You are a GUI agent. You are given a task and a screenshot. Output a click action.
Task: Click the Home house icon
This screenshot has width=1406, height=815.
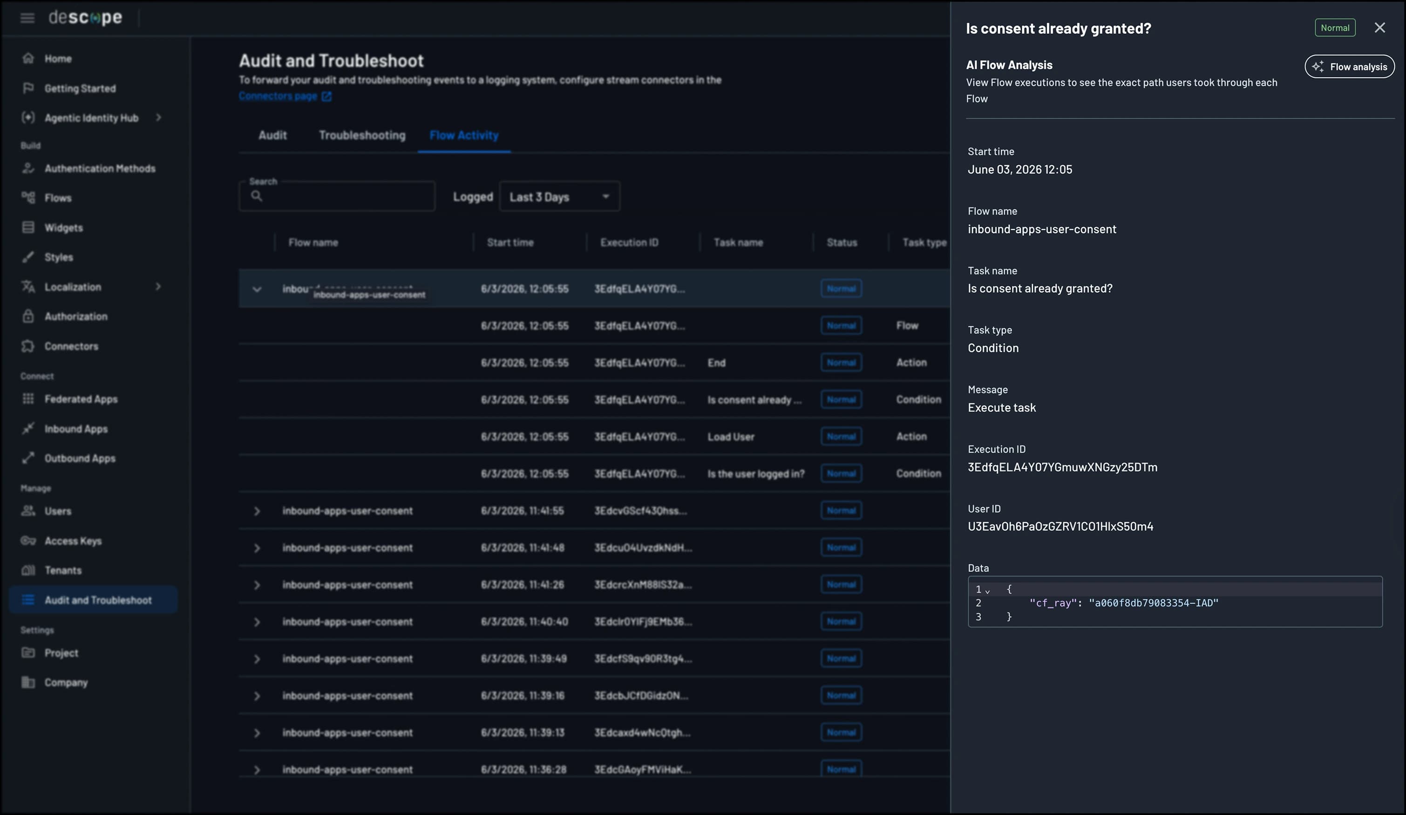click(x=28, y=58)
